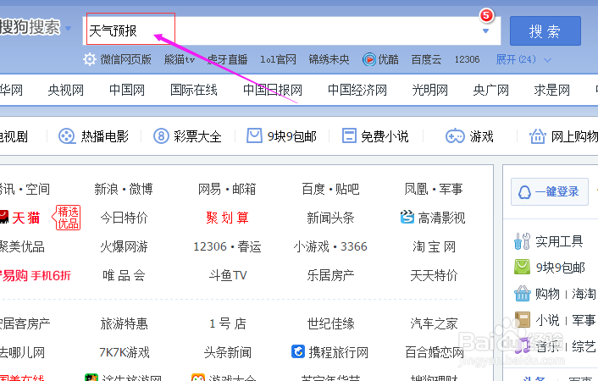Open the red 聚划算 link
The width and height of the screenshot is (598, 381).
(x=227, y=218)
